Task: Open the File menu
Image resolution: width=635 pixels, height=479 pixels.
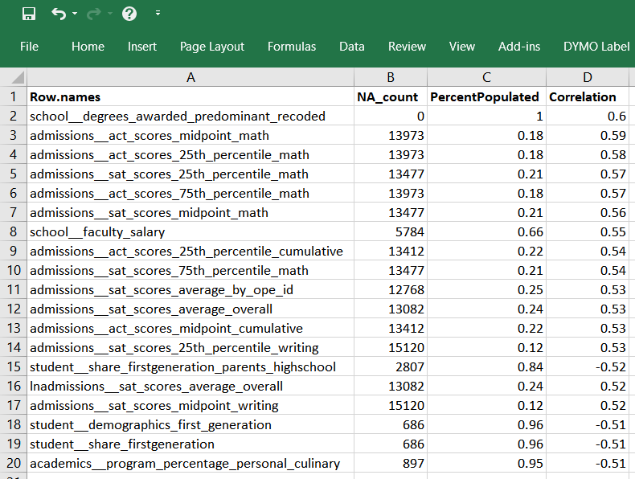Action: click(29, 47)
